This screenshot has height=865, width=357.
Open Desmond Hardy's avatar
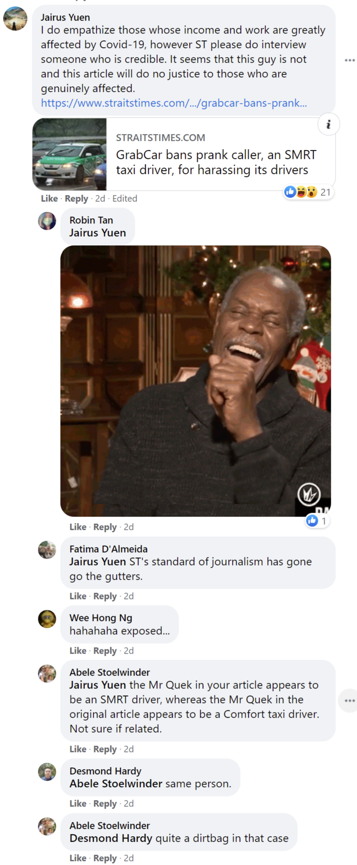coord(47,772)
